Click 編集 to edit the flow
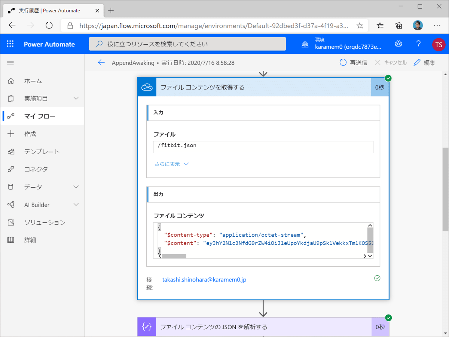Viewport: 449px width, 337px height. click(x=425, y=63)
